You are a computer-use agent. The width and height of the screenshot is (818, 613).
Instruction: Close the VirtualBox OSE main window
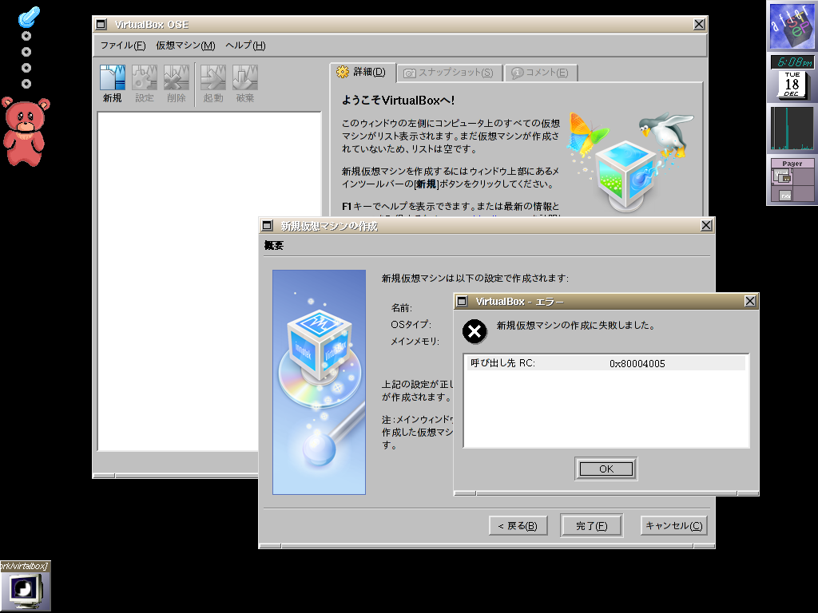[x=699, y=24]
